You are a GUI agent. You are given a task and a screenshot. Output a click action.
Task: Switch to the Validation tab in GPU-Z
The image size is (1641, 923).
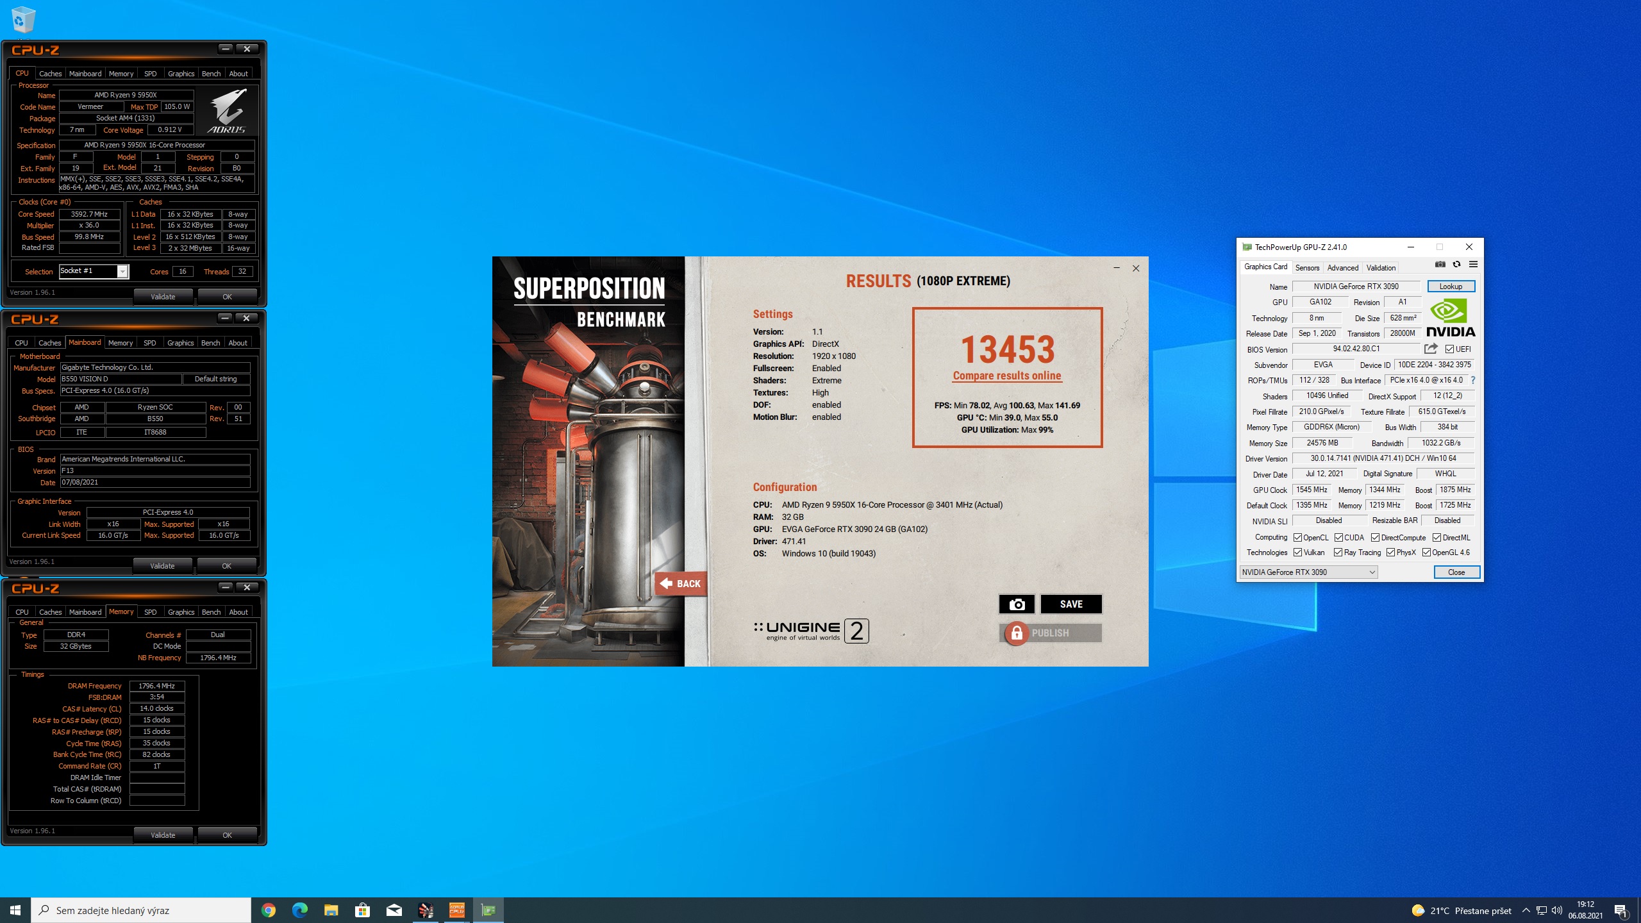tap(1381, 267)
